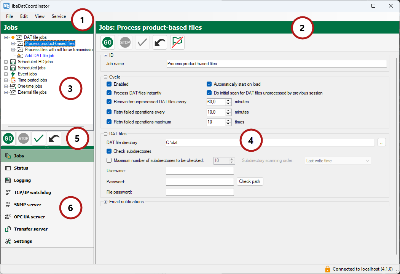Click the Jobs icon in navigation pane
Image resolution: width=400 pixels, height=274 pixels.
click(8, 156)
